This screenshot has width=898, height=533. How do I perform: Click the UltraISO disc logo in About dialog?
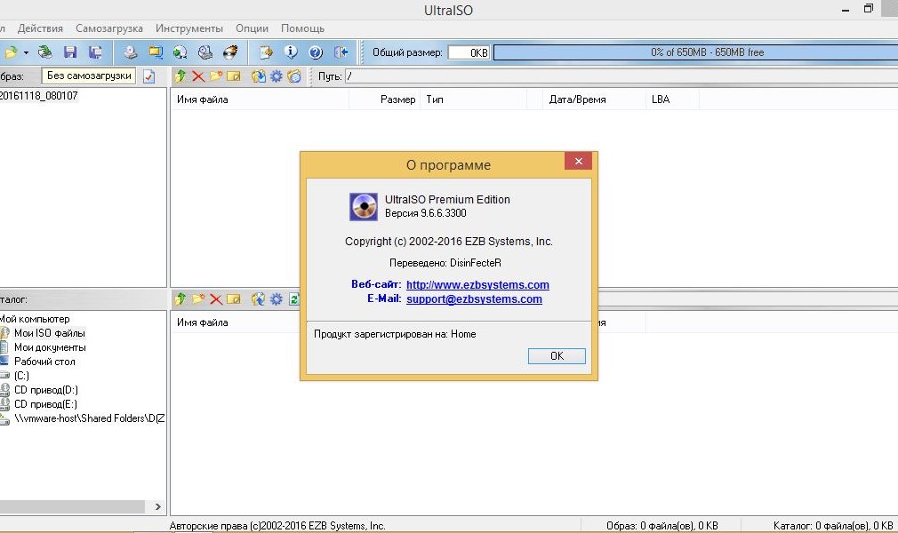point(364,207)
